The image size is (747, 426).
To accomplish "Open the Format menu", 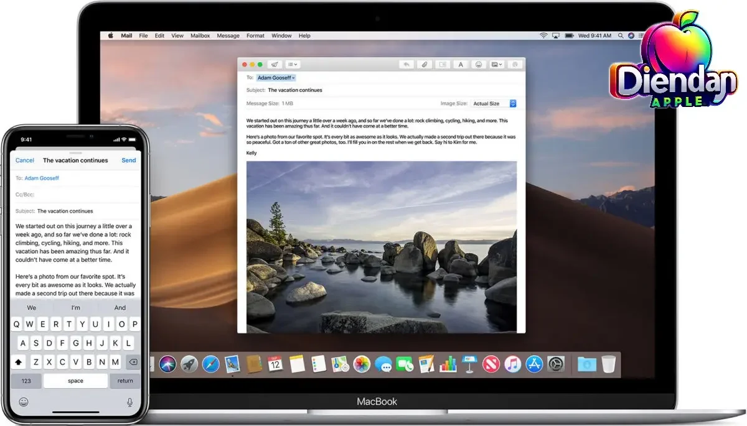I will [255, 35].
